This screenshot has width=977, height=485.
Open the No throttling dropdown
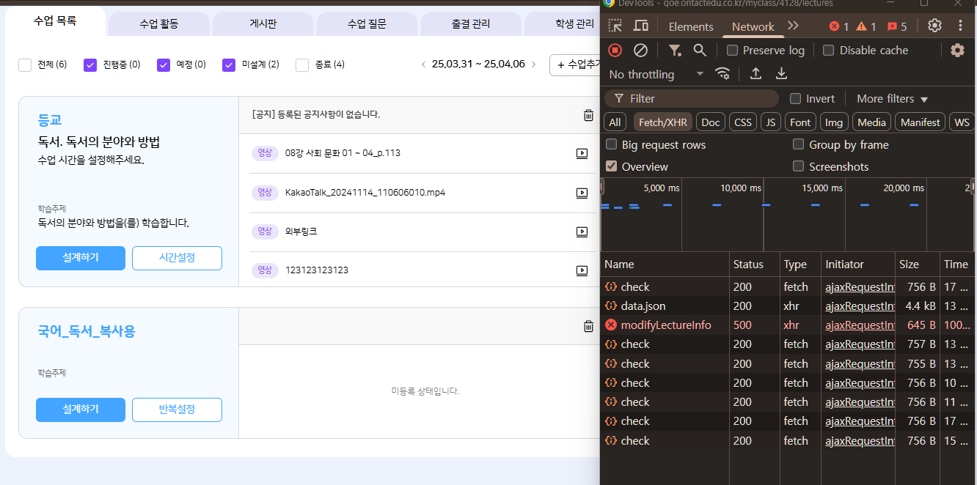tap(656, 74)
